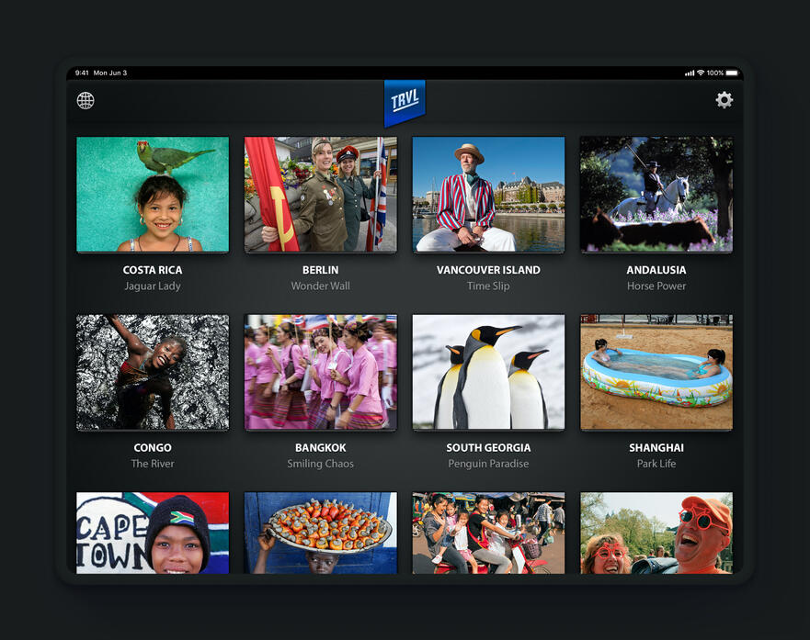Click the Park Life subtitle
810x640 pixels.
pos(656,464)
